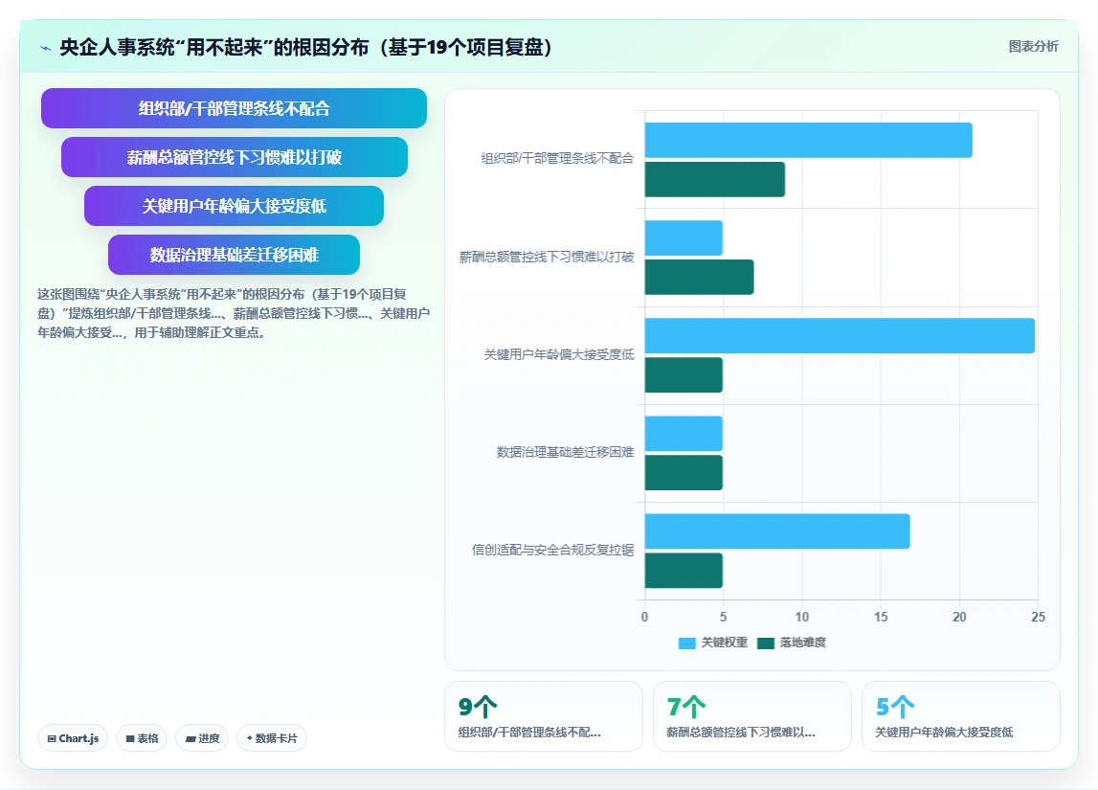Open the 5个 data card
The height and width of the screenshot is (790, 1098).
click(x=961, y=716)
